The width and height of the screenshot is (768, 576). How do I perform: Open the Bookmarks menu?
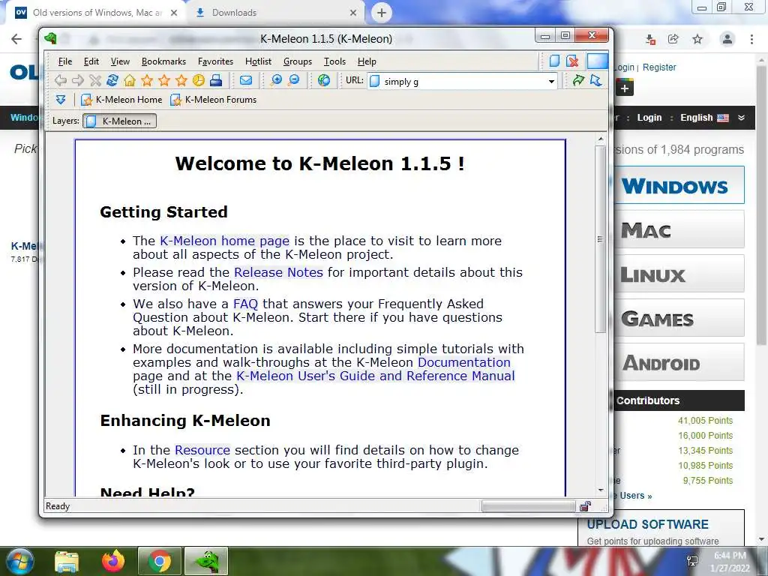[x=163, y=61]
